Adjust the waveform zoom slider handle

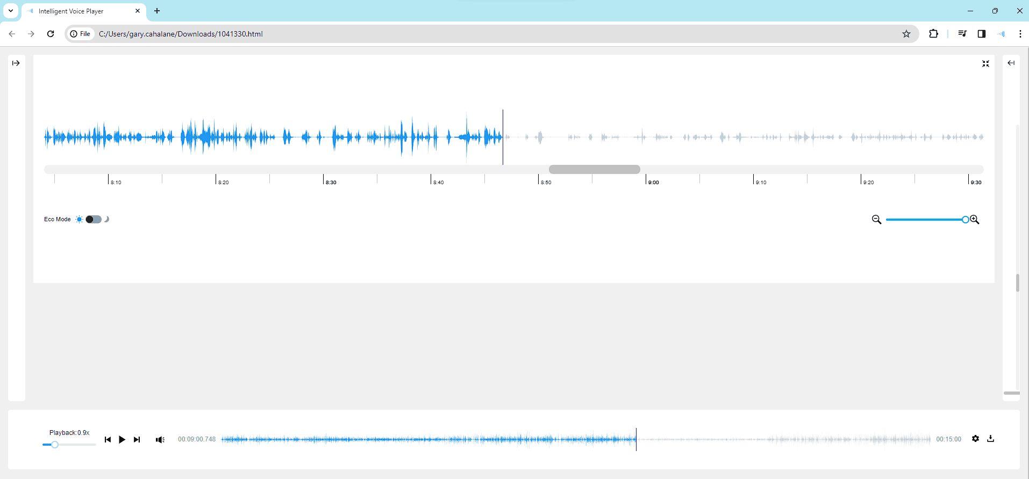click(x=966, y=220)
